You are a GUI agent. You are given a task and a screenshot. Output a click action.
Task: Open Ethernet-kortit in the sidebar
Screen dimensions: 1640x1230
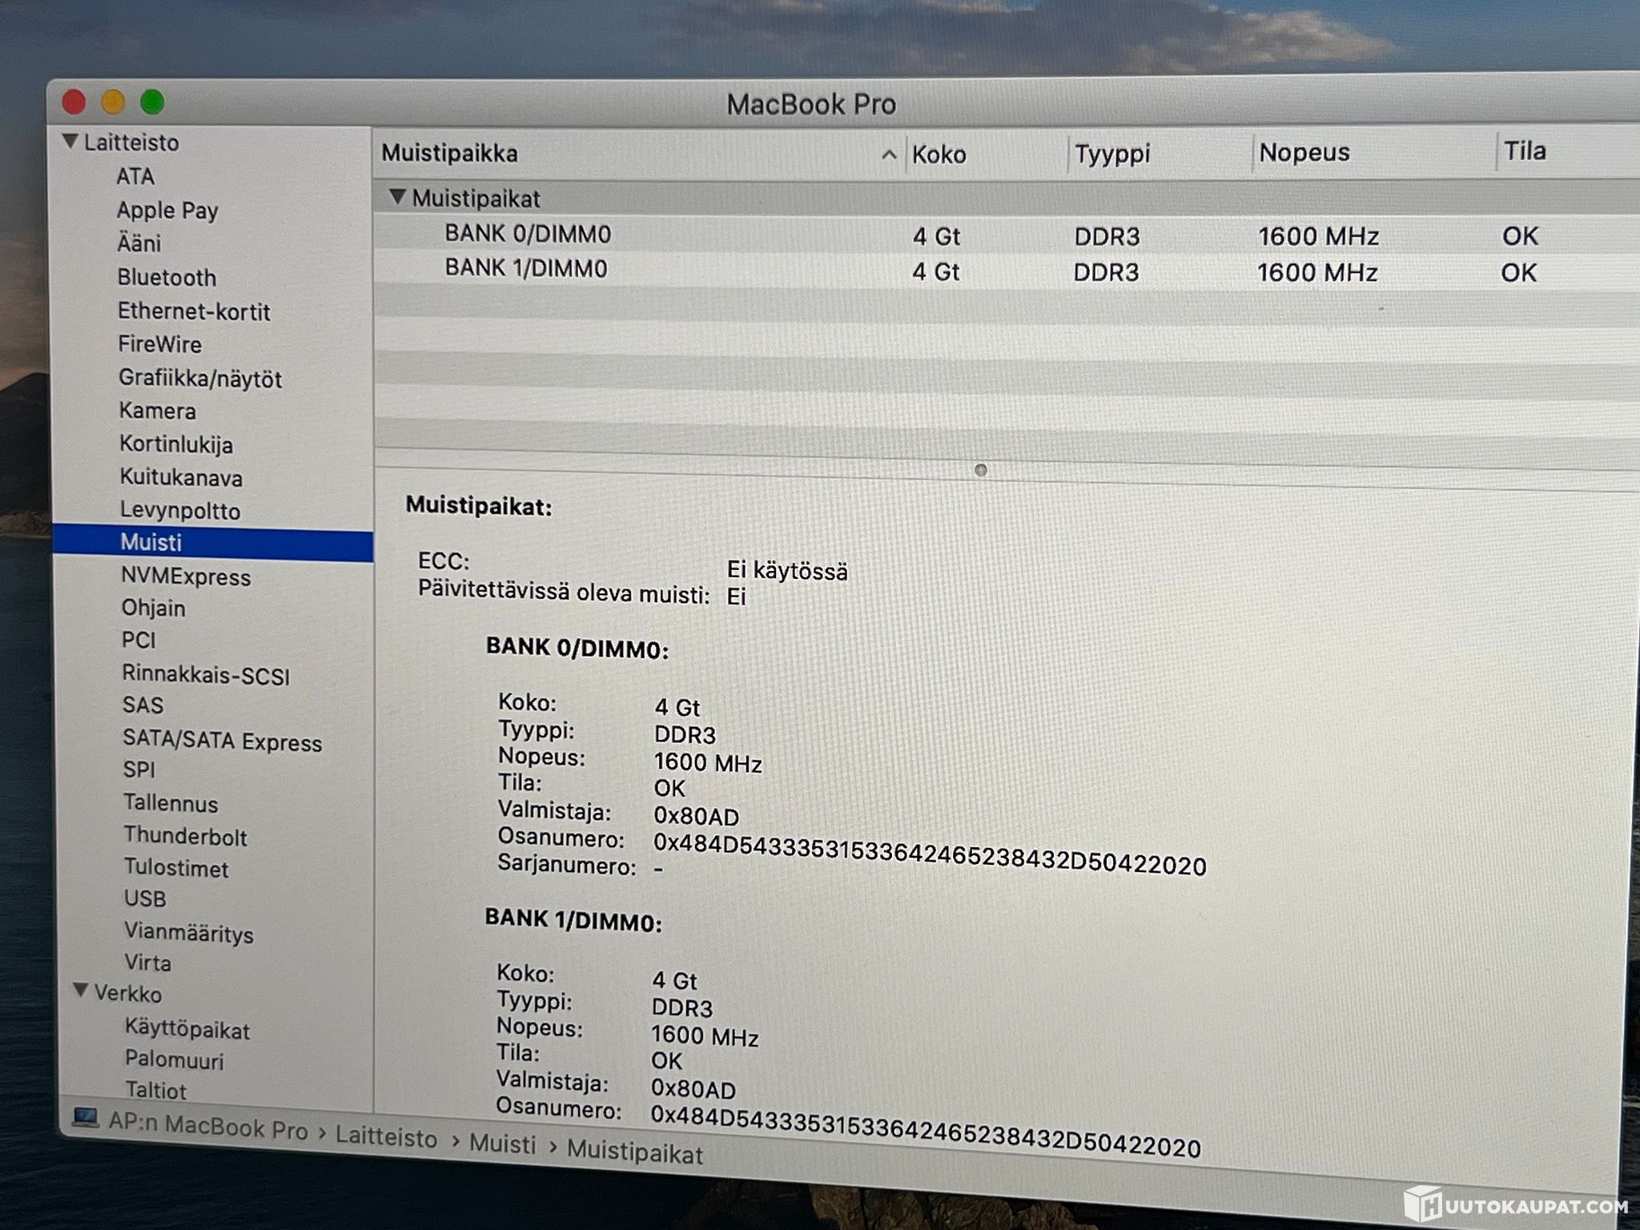(194, 311)
